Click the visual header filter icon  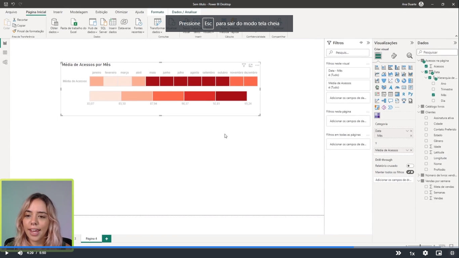tap(244, 65)
